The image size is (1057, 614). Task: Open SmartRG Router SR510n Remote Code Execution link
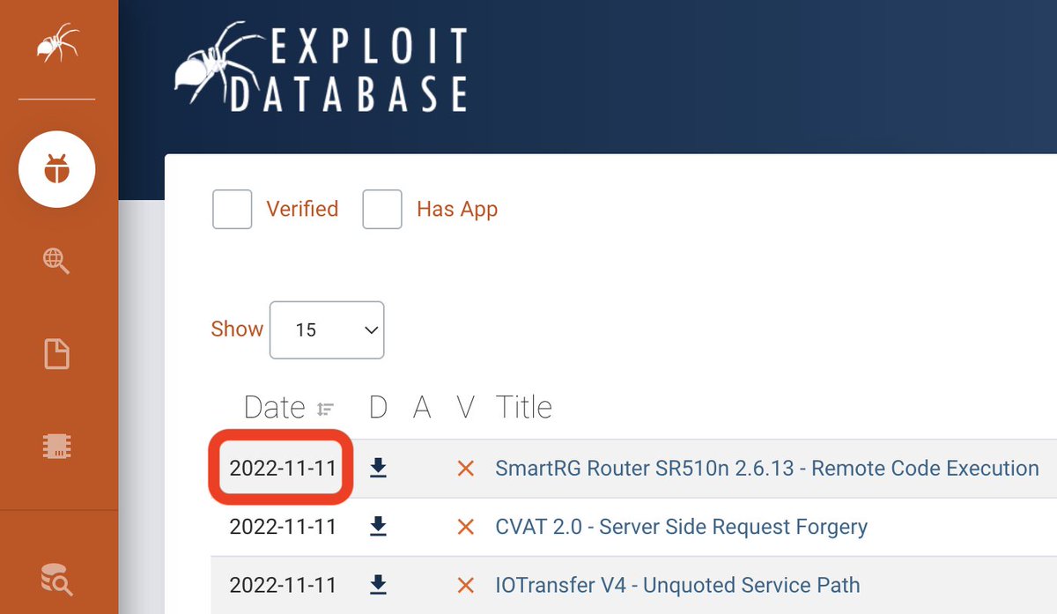[x=767, y=468]
